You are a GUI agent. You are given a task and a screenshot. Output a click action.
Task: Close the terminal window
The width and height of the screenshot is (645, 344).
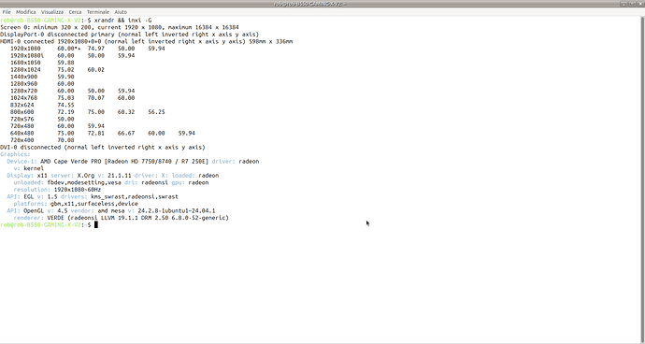pos(640,4)
